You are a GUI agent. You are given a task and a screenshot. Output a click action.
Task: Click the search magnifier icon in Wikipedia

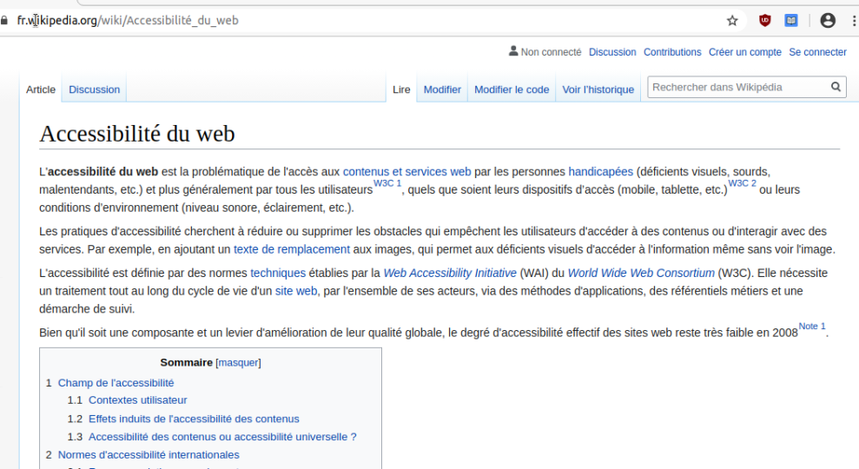pos(836,87)
